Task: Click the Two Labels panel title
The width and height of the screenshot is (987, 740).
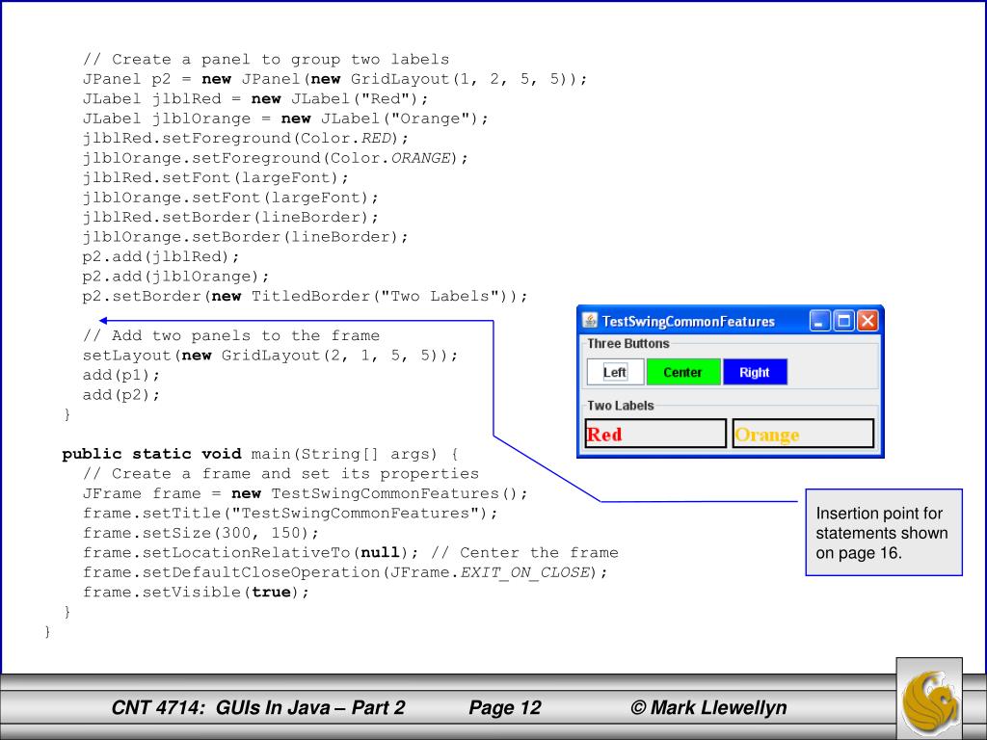Action: (621, 406)
